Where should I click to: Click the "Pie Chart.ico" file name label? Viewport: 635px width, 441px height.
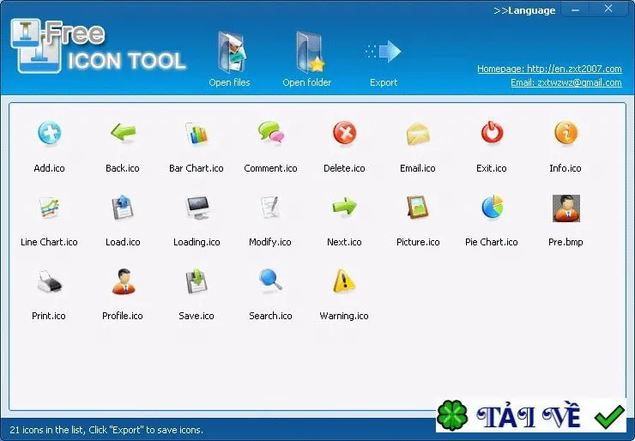(492, 242)
